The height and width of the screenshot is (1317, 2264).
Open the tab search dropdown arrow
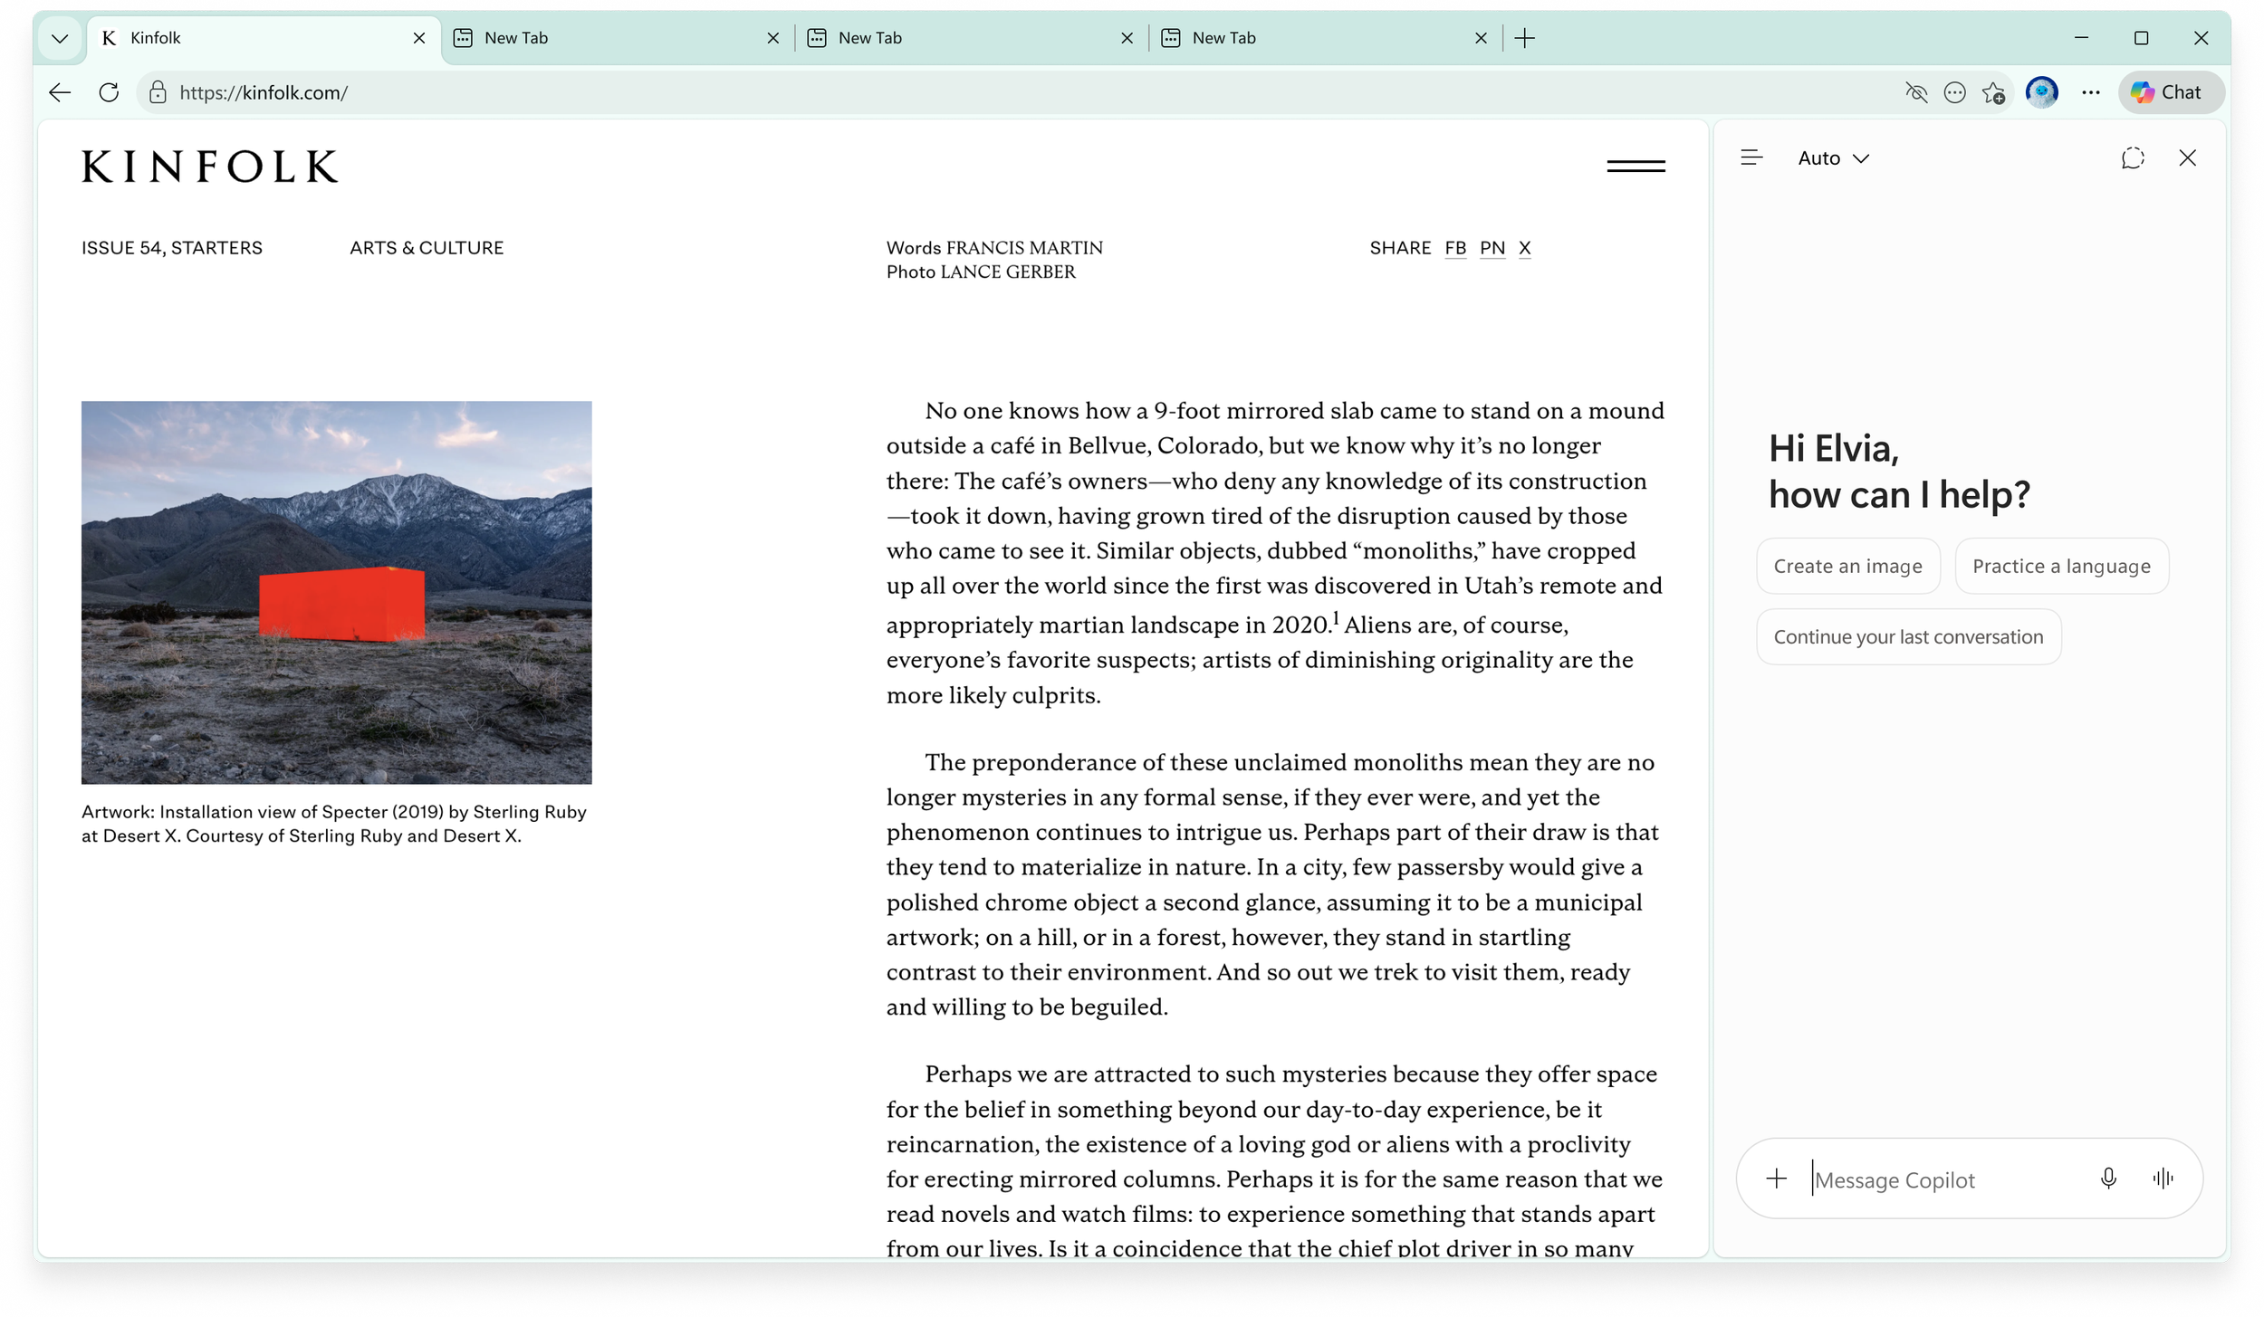click(60, 38)
